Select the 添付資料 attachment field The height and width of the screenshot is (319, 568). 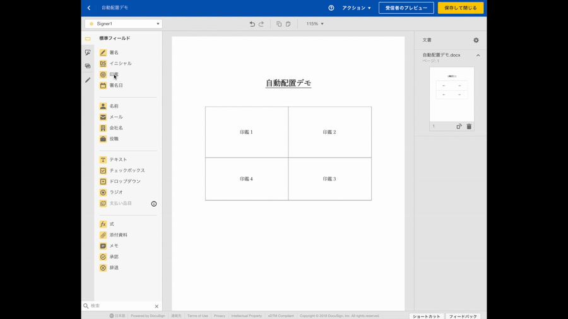click(x=114, y=235)
